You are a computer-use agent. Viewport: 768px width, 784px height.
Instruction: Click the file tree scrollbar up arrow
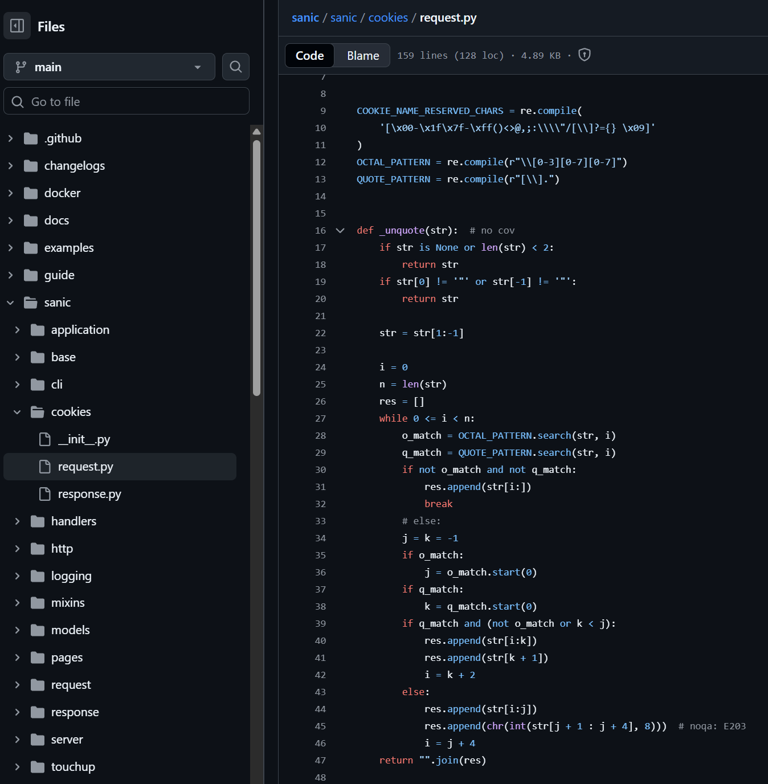[x=256, y=132]
